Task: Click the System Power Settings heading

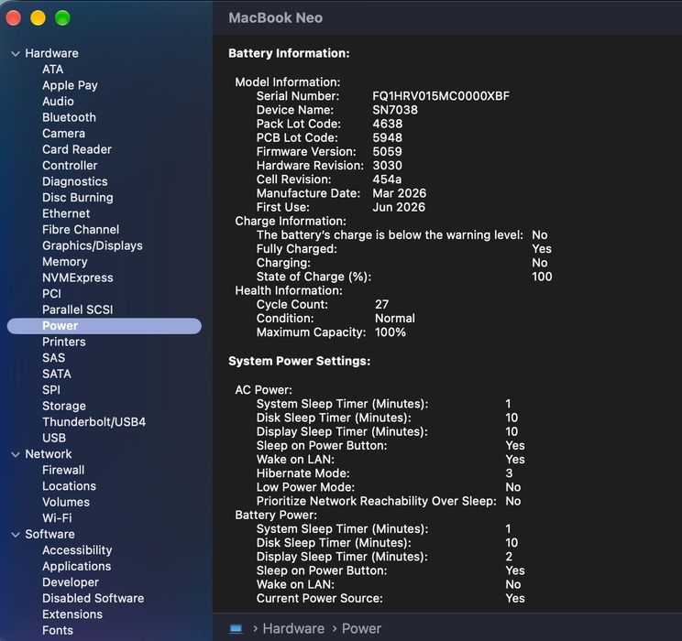Action: (299, 361)
